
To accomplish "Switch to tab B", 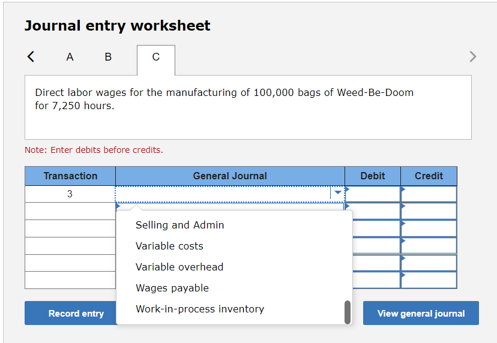I will click(x=108, y=57).
